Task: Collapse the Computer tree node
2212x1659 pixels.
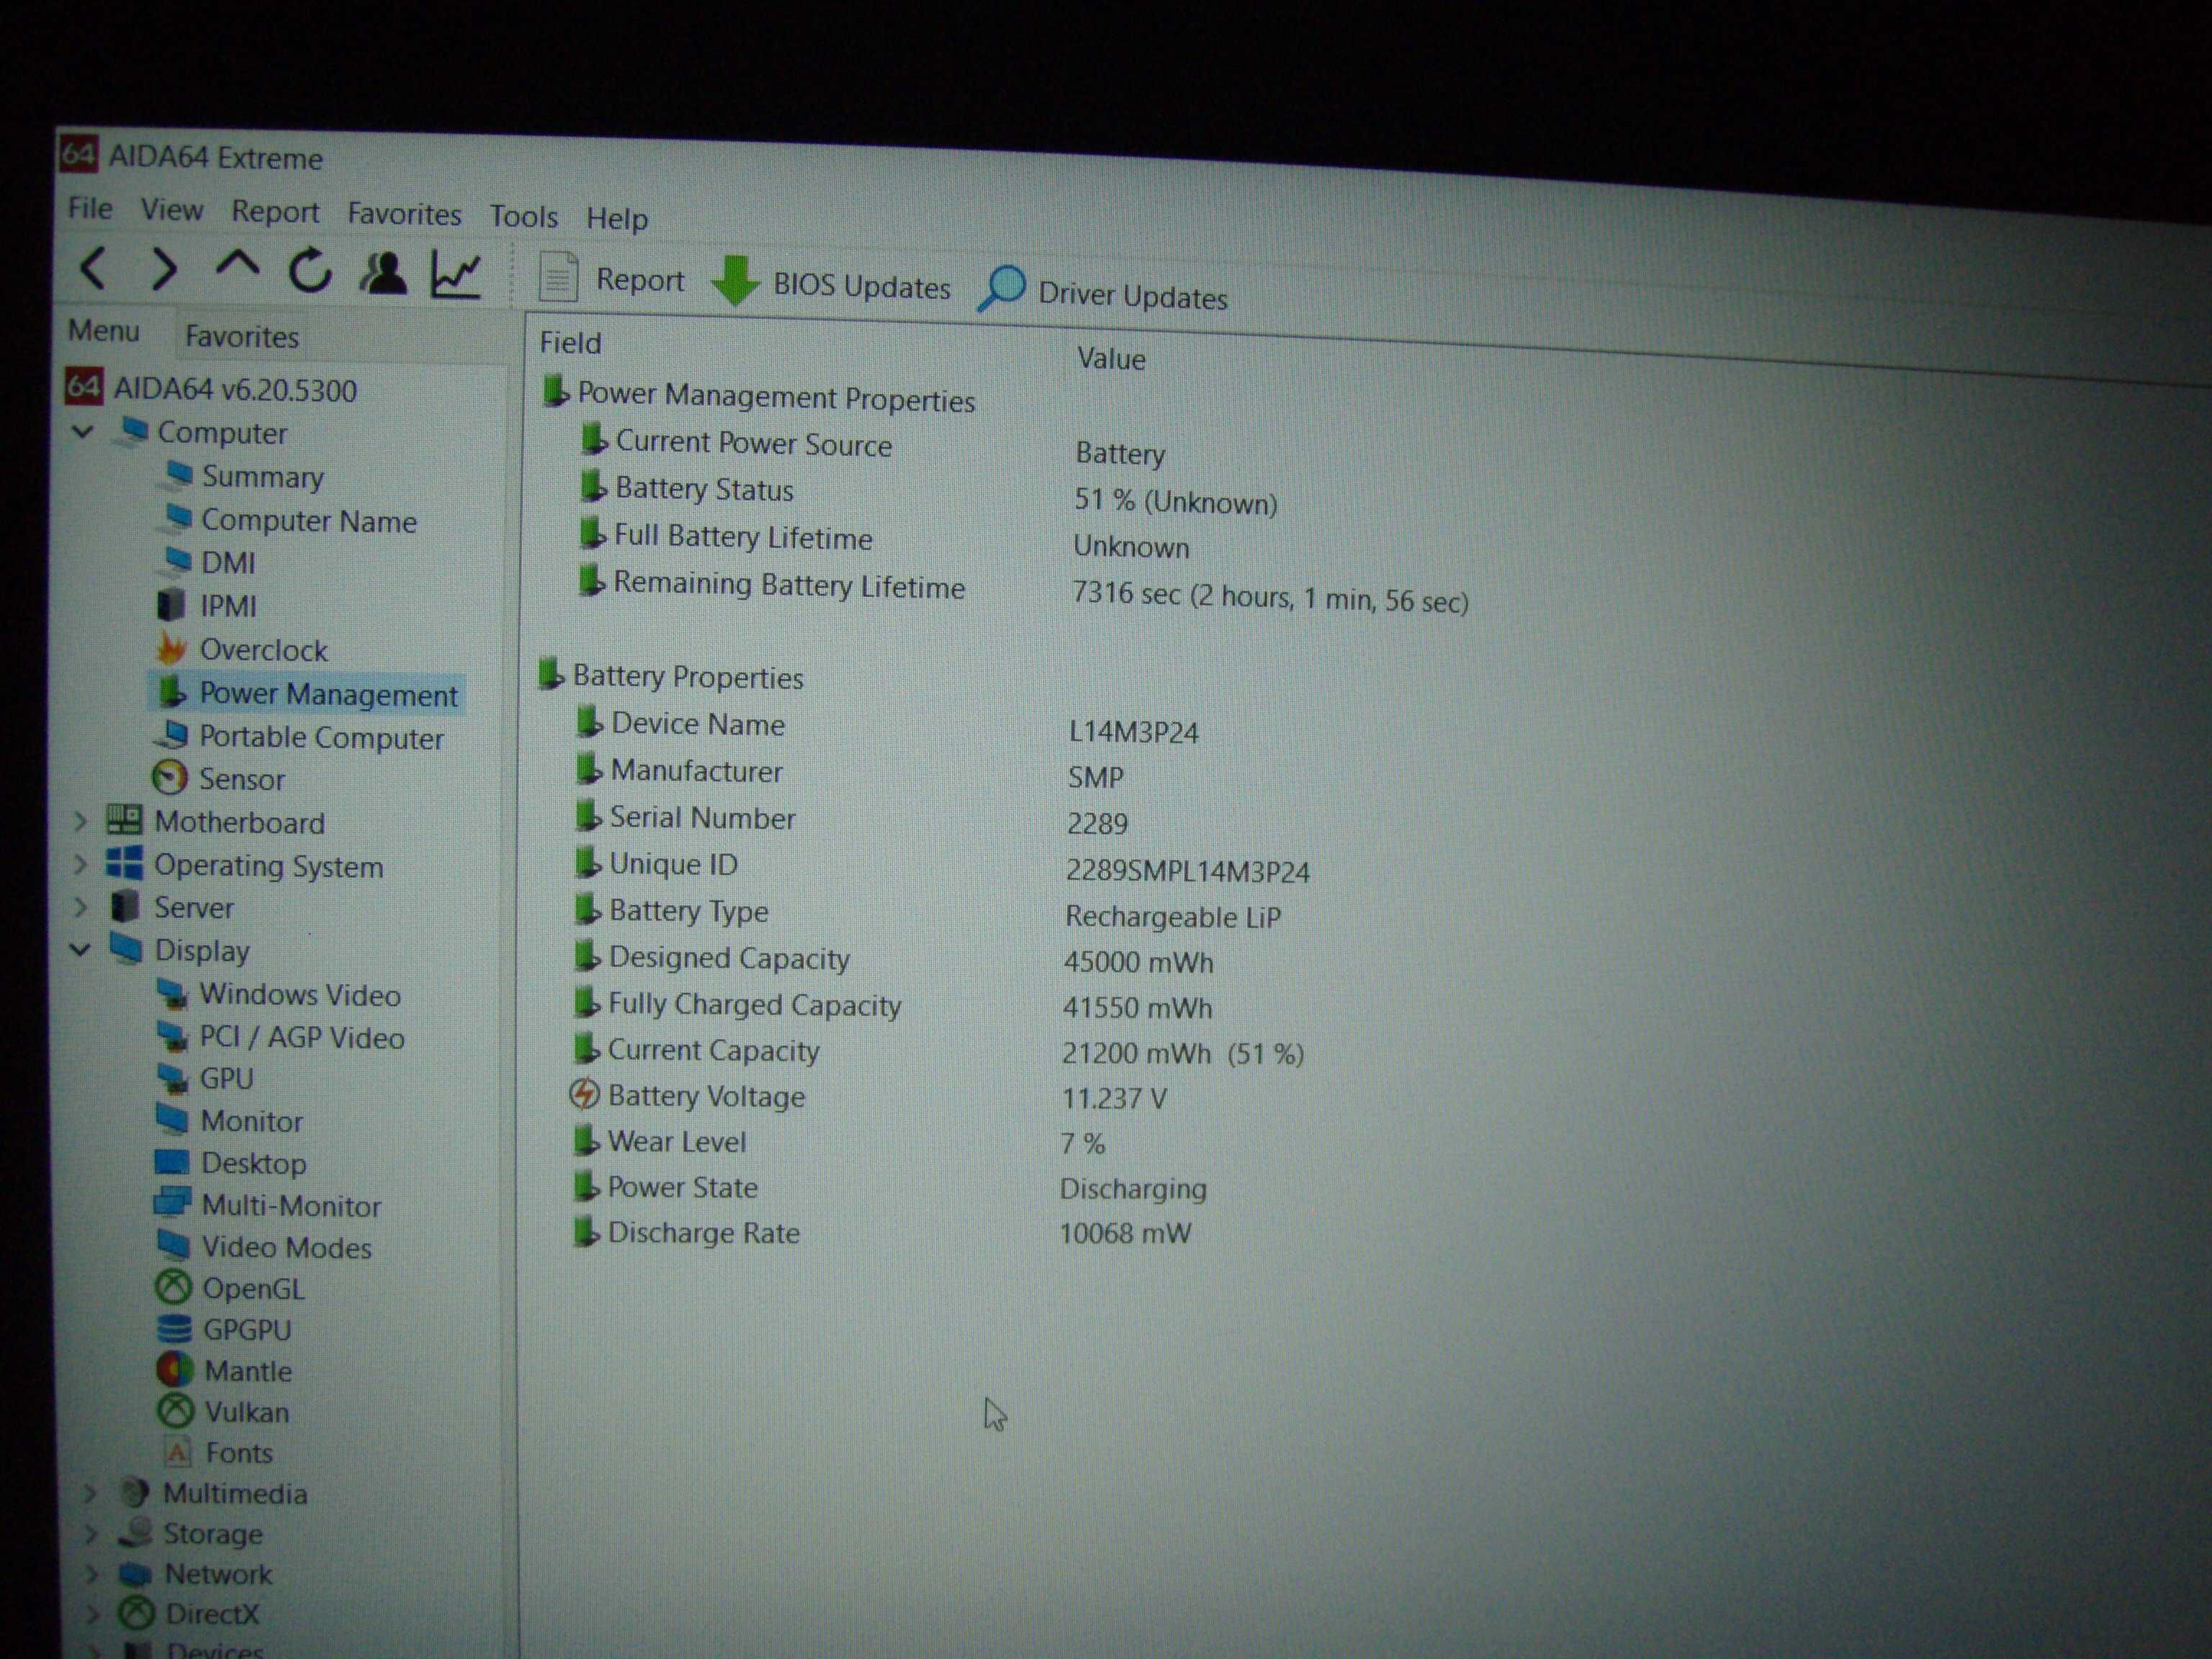Action: 83,432
